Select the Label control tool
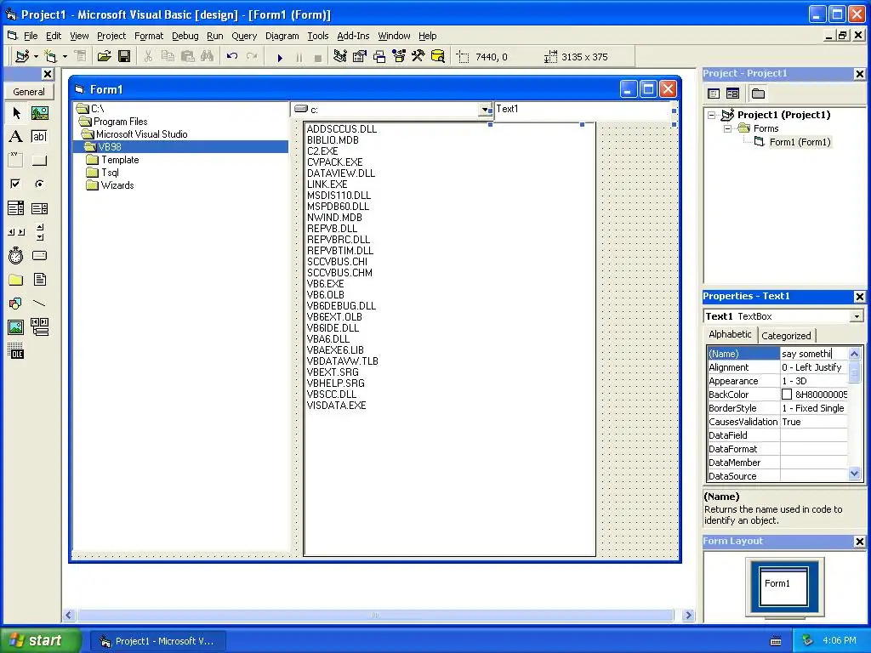The height and width of the screenshot is (653, 871). 16,137
